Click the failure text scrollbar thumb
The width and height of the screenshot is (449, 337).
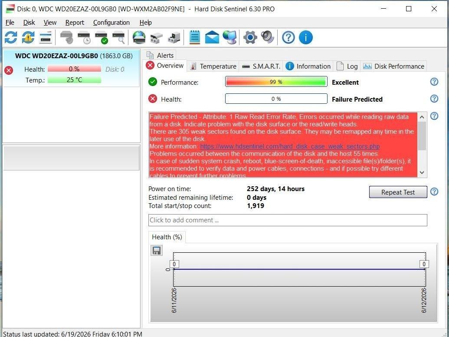tap(422, 136)
